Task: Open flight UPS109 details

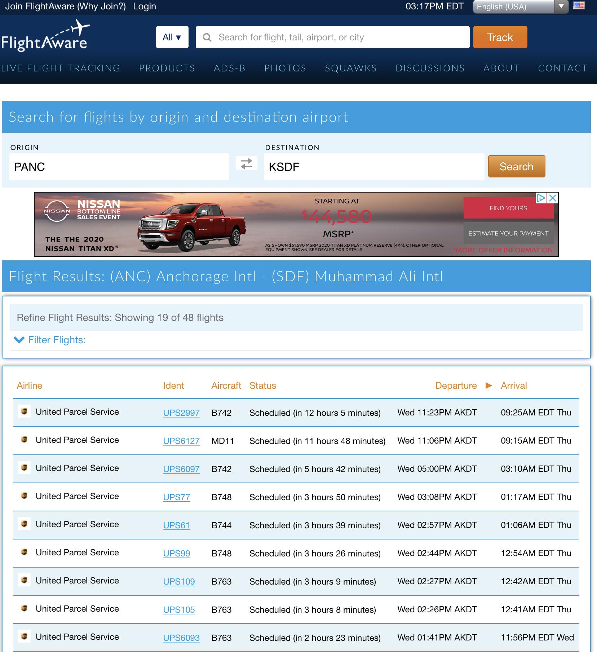Action: [x=179, y=581]
